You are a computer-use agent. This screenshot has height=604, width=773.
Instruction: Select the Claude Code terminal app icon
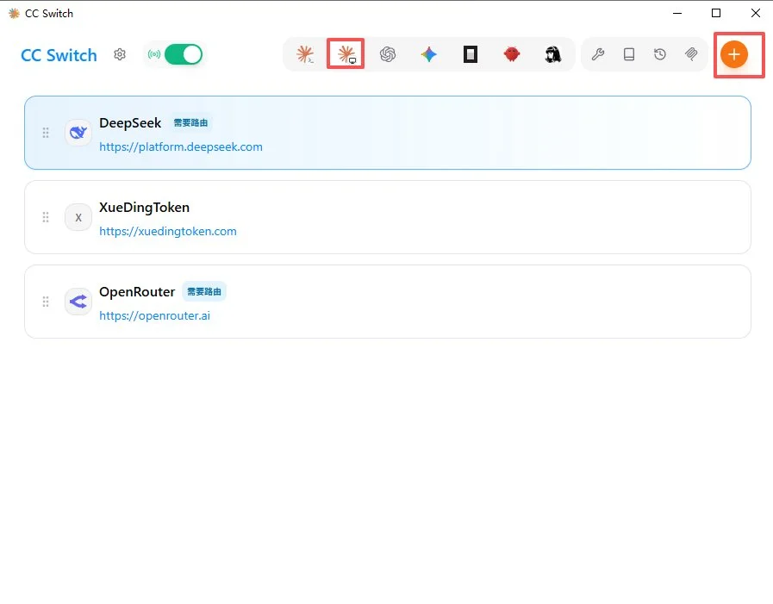305,54
